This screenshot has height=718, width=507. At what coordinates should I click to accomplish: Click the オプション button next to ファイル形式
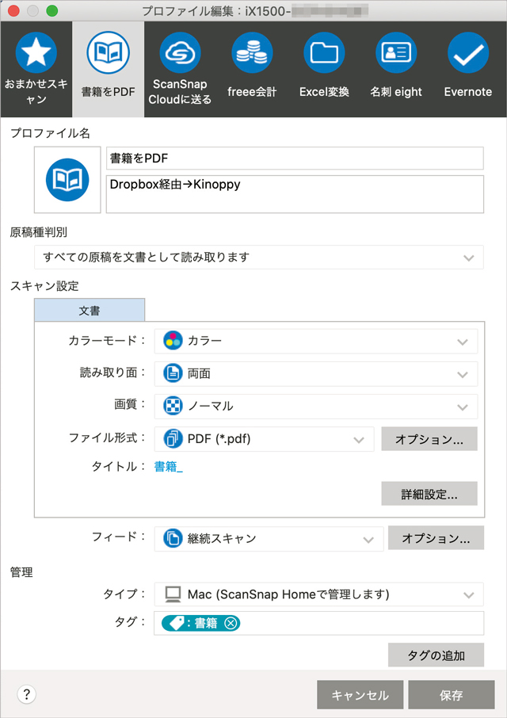429,439
